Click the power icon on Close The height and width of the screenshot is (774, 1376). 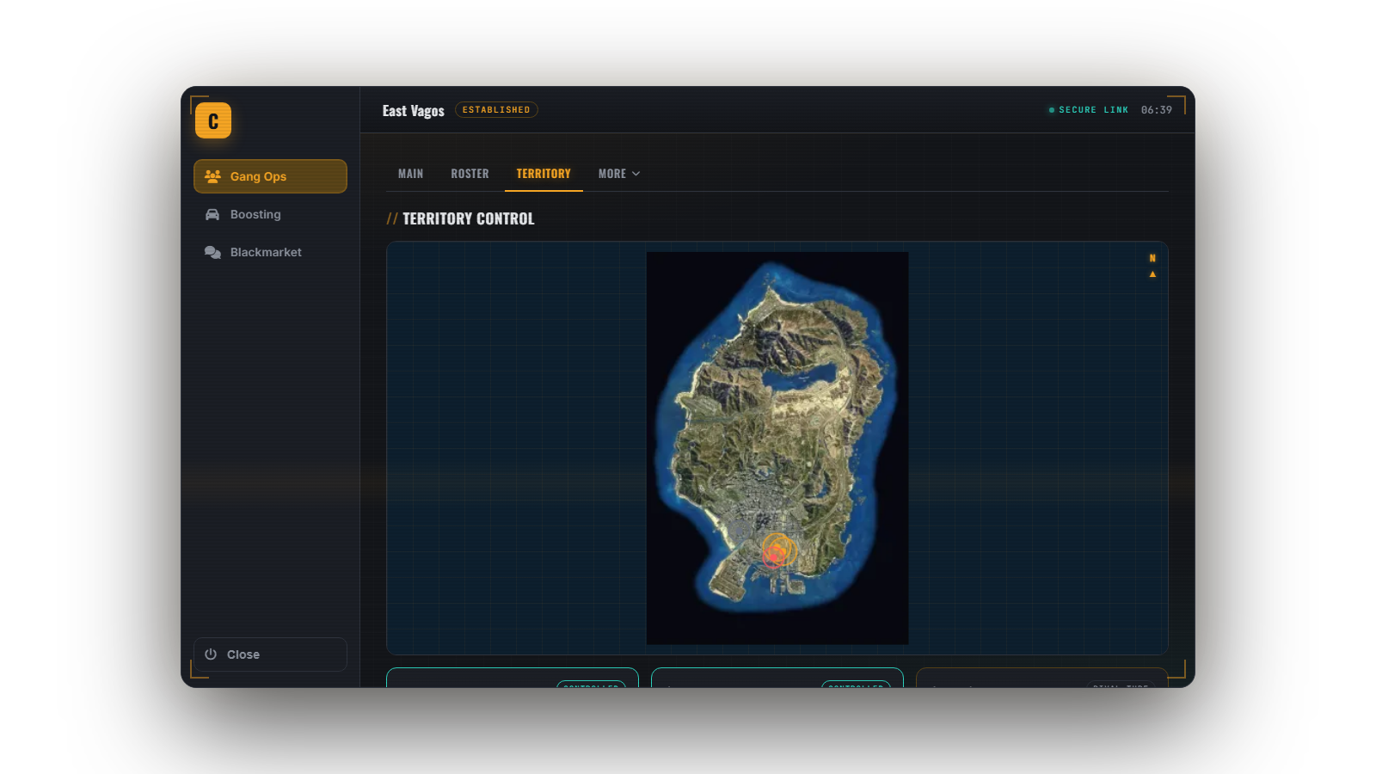pyautogui.click(x=211, y=654)
